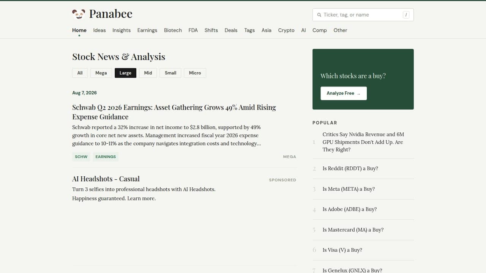Image resolution: width=486 pixels, height=273 pixels.
Task: Click the slash shortcut key badge
Action: pyautogui.click(x=406, y=15)
